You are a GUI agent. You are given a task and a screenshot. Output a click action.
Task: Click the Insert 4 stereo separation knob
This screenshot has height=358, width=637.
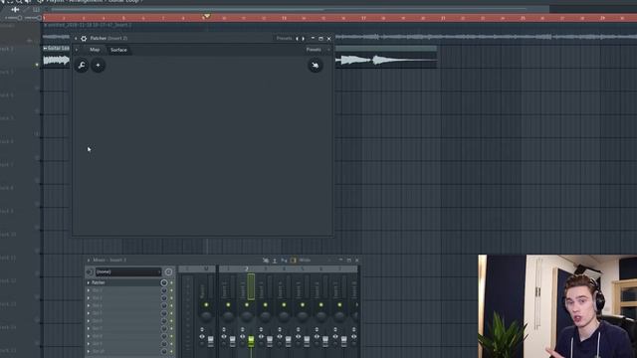pos(280,336)
